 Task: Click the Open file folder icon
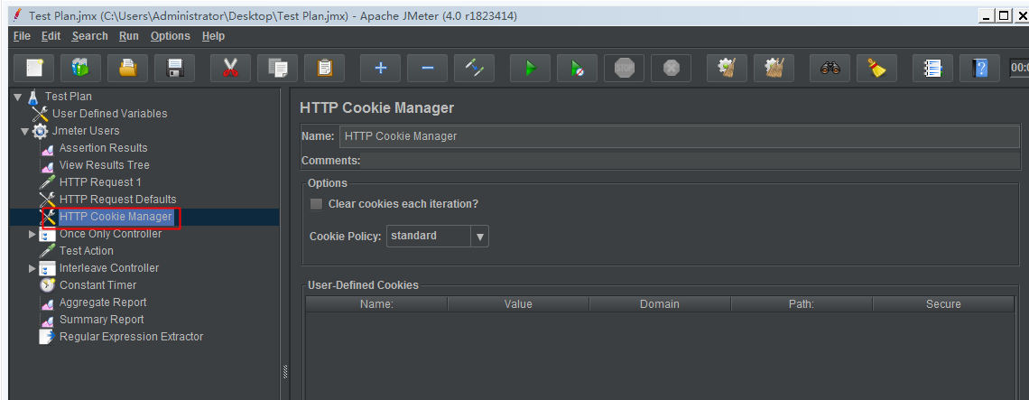(x=127, y=68)
